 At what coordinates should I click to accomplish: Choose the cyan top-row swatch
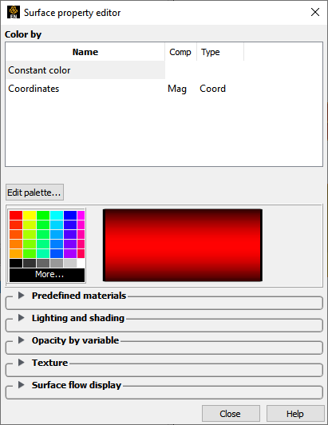pyautogui.click(x=57, y=215)
